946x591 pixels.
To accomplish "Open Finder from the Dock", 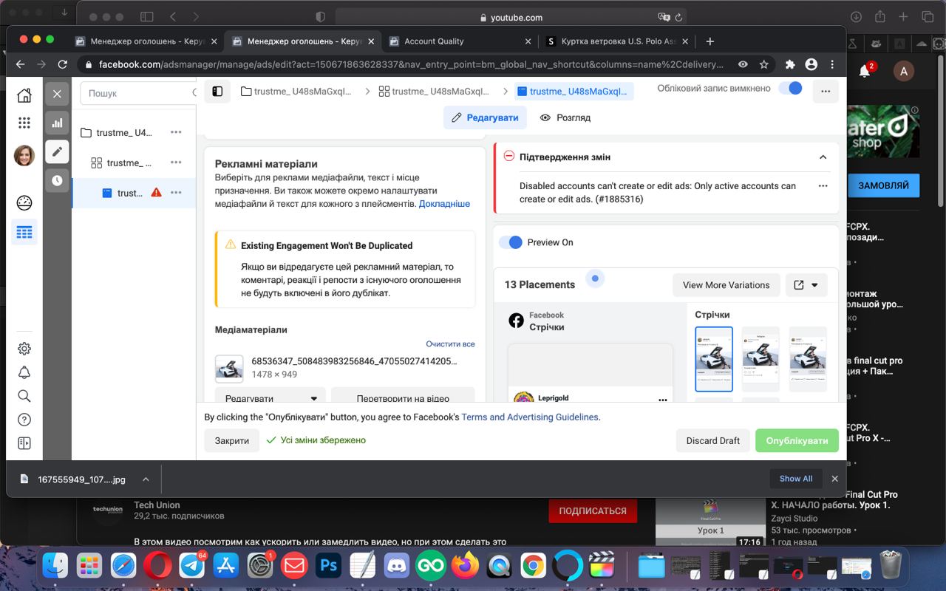I will pos(55,567).
